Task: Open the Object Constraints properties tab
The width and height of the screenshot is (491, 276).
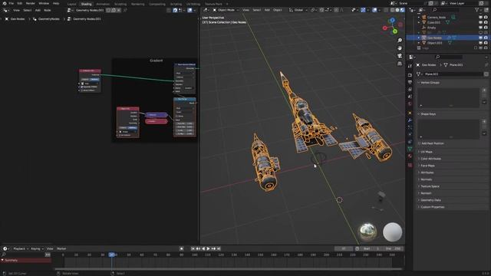Action: click(x=410, y=142)
